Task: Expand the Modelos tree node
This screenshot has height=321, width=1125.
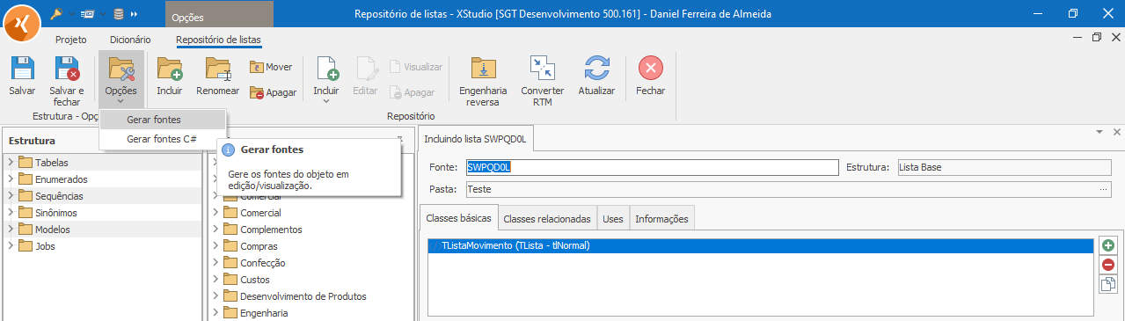Action: point(11,230)
